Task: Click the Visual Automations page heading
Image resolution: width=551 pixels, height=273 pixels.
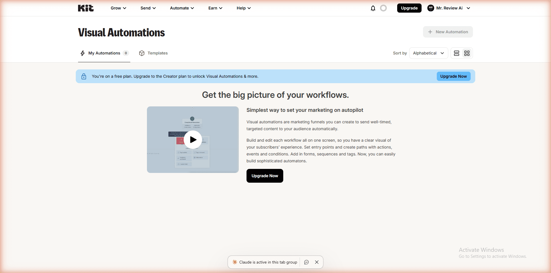Action: (121, 32)
